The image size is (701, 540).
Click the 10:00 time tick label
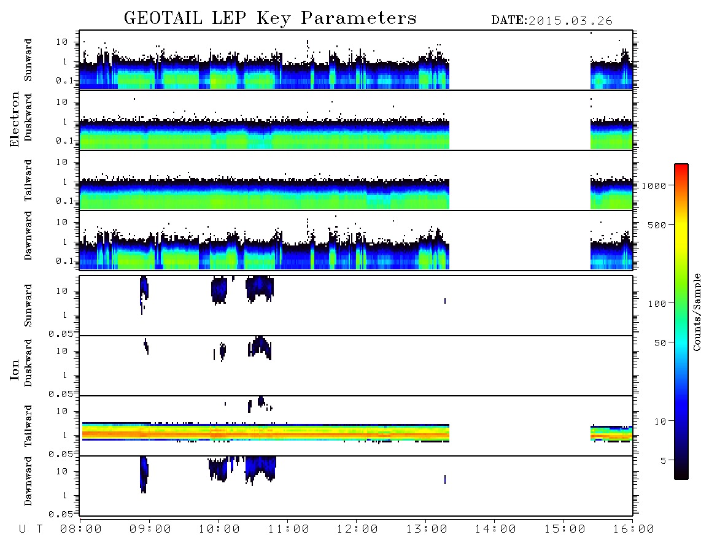pyautogui.click(x=220, y=530)
